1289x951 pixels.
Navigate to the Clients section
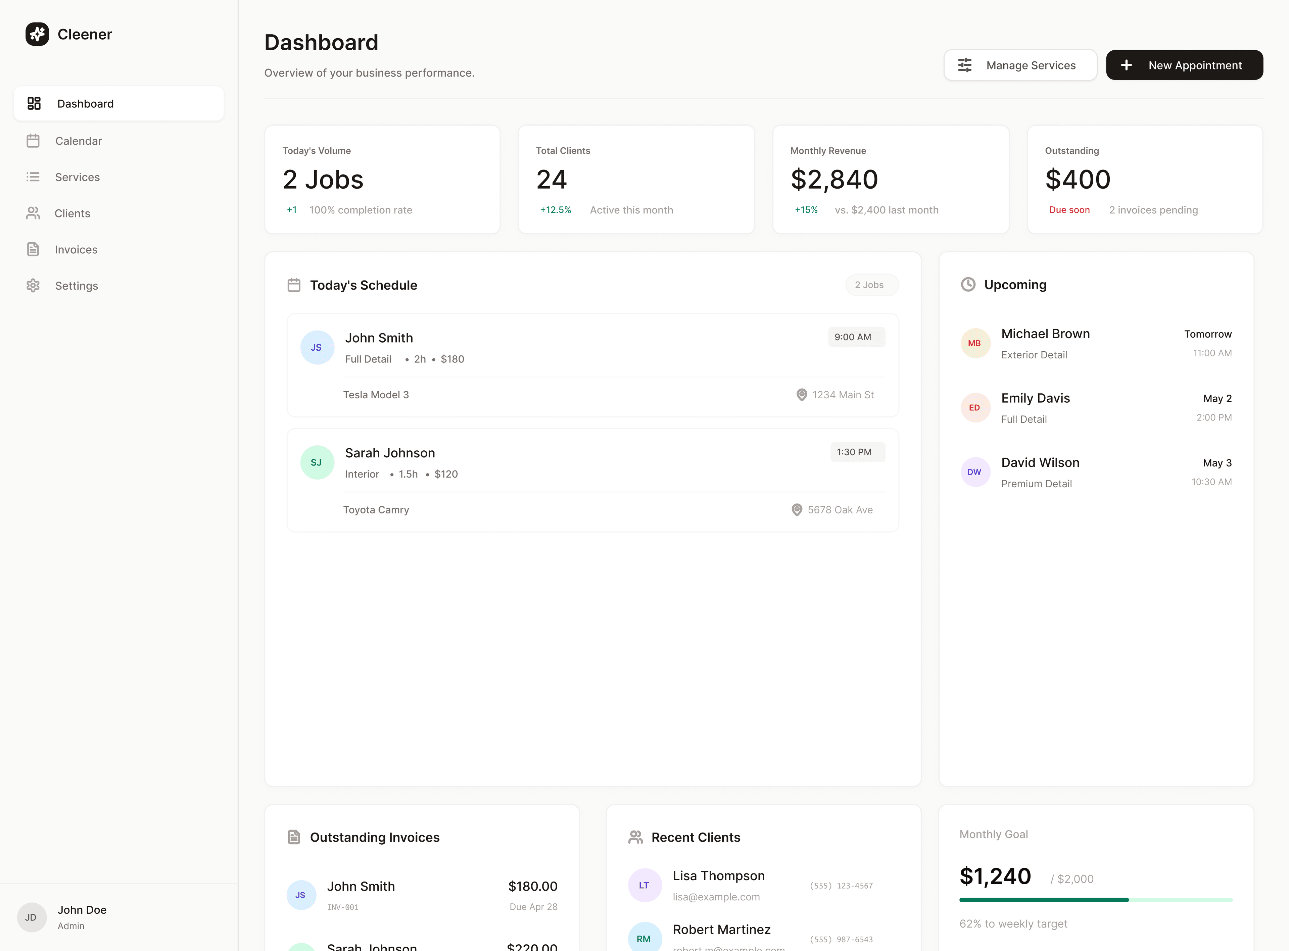73,213
